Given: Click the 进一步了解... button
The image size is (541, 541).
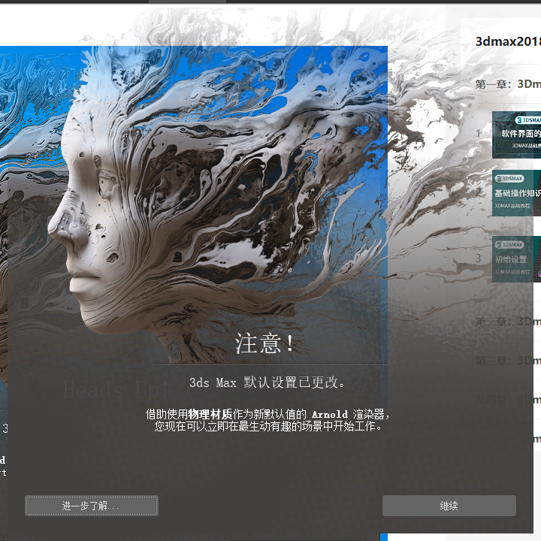Looking at the screenshot, I should (92, 506).
